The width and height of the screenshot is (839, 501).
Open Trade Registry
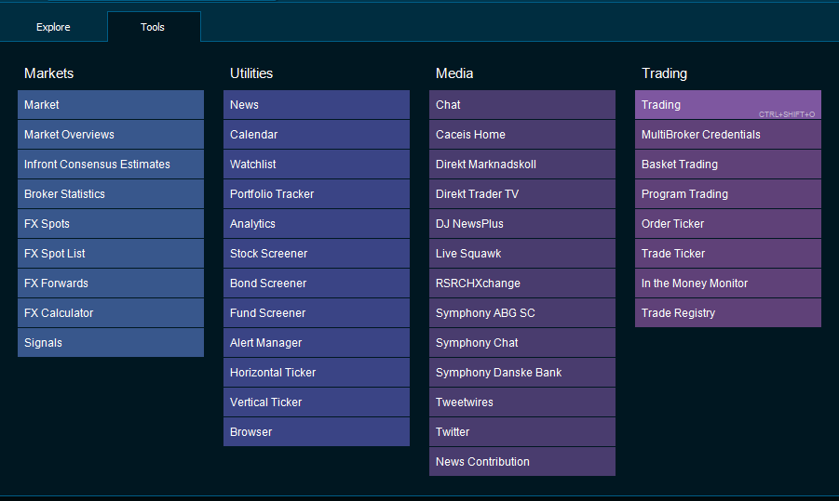(727, 313)
